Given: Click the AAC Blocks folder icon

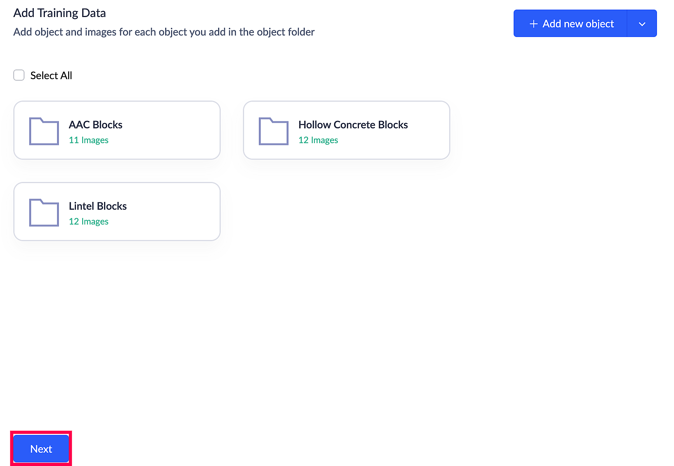Looking at the screenshot, I should click(x=44, y=131).
